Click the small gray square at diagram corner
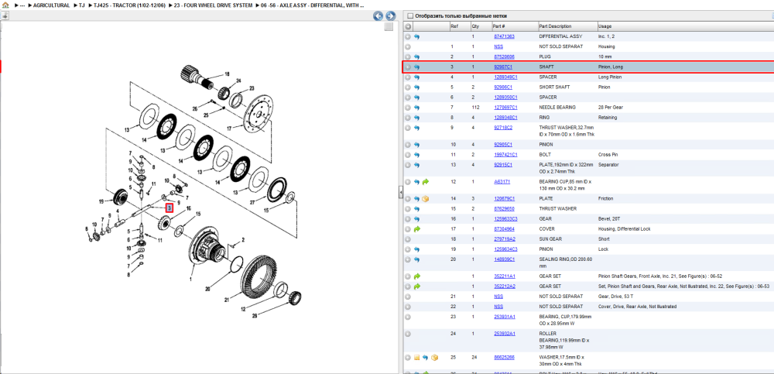The width and height of the screenshot is (774, 374). pyautogui.click(x=389, y=26)
